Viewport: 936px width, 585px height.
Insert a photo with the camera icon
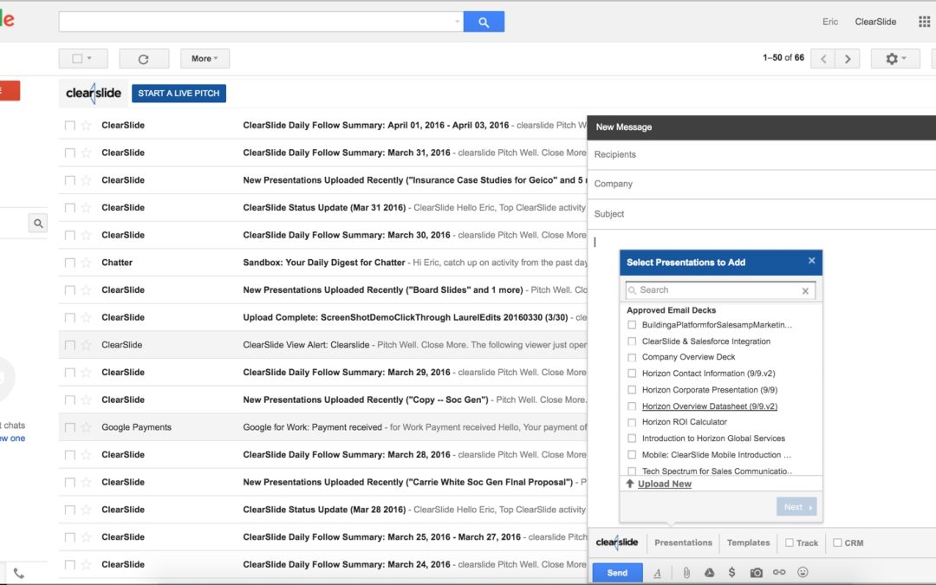757,573
